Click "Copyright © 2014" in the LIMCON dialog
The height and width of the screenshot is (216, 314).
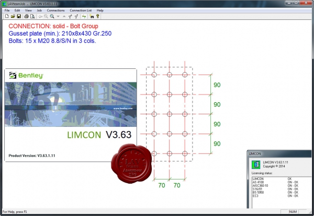pyautogui.click(x=274, y=166)
